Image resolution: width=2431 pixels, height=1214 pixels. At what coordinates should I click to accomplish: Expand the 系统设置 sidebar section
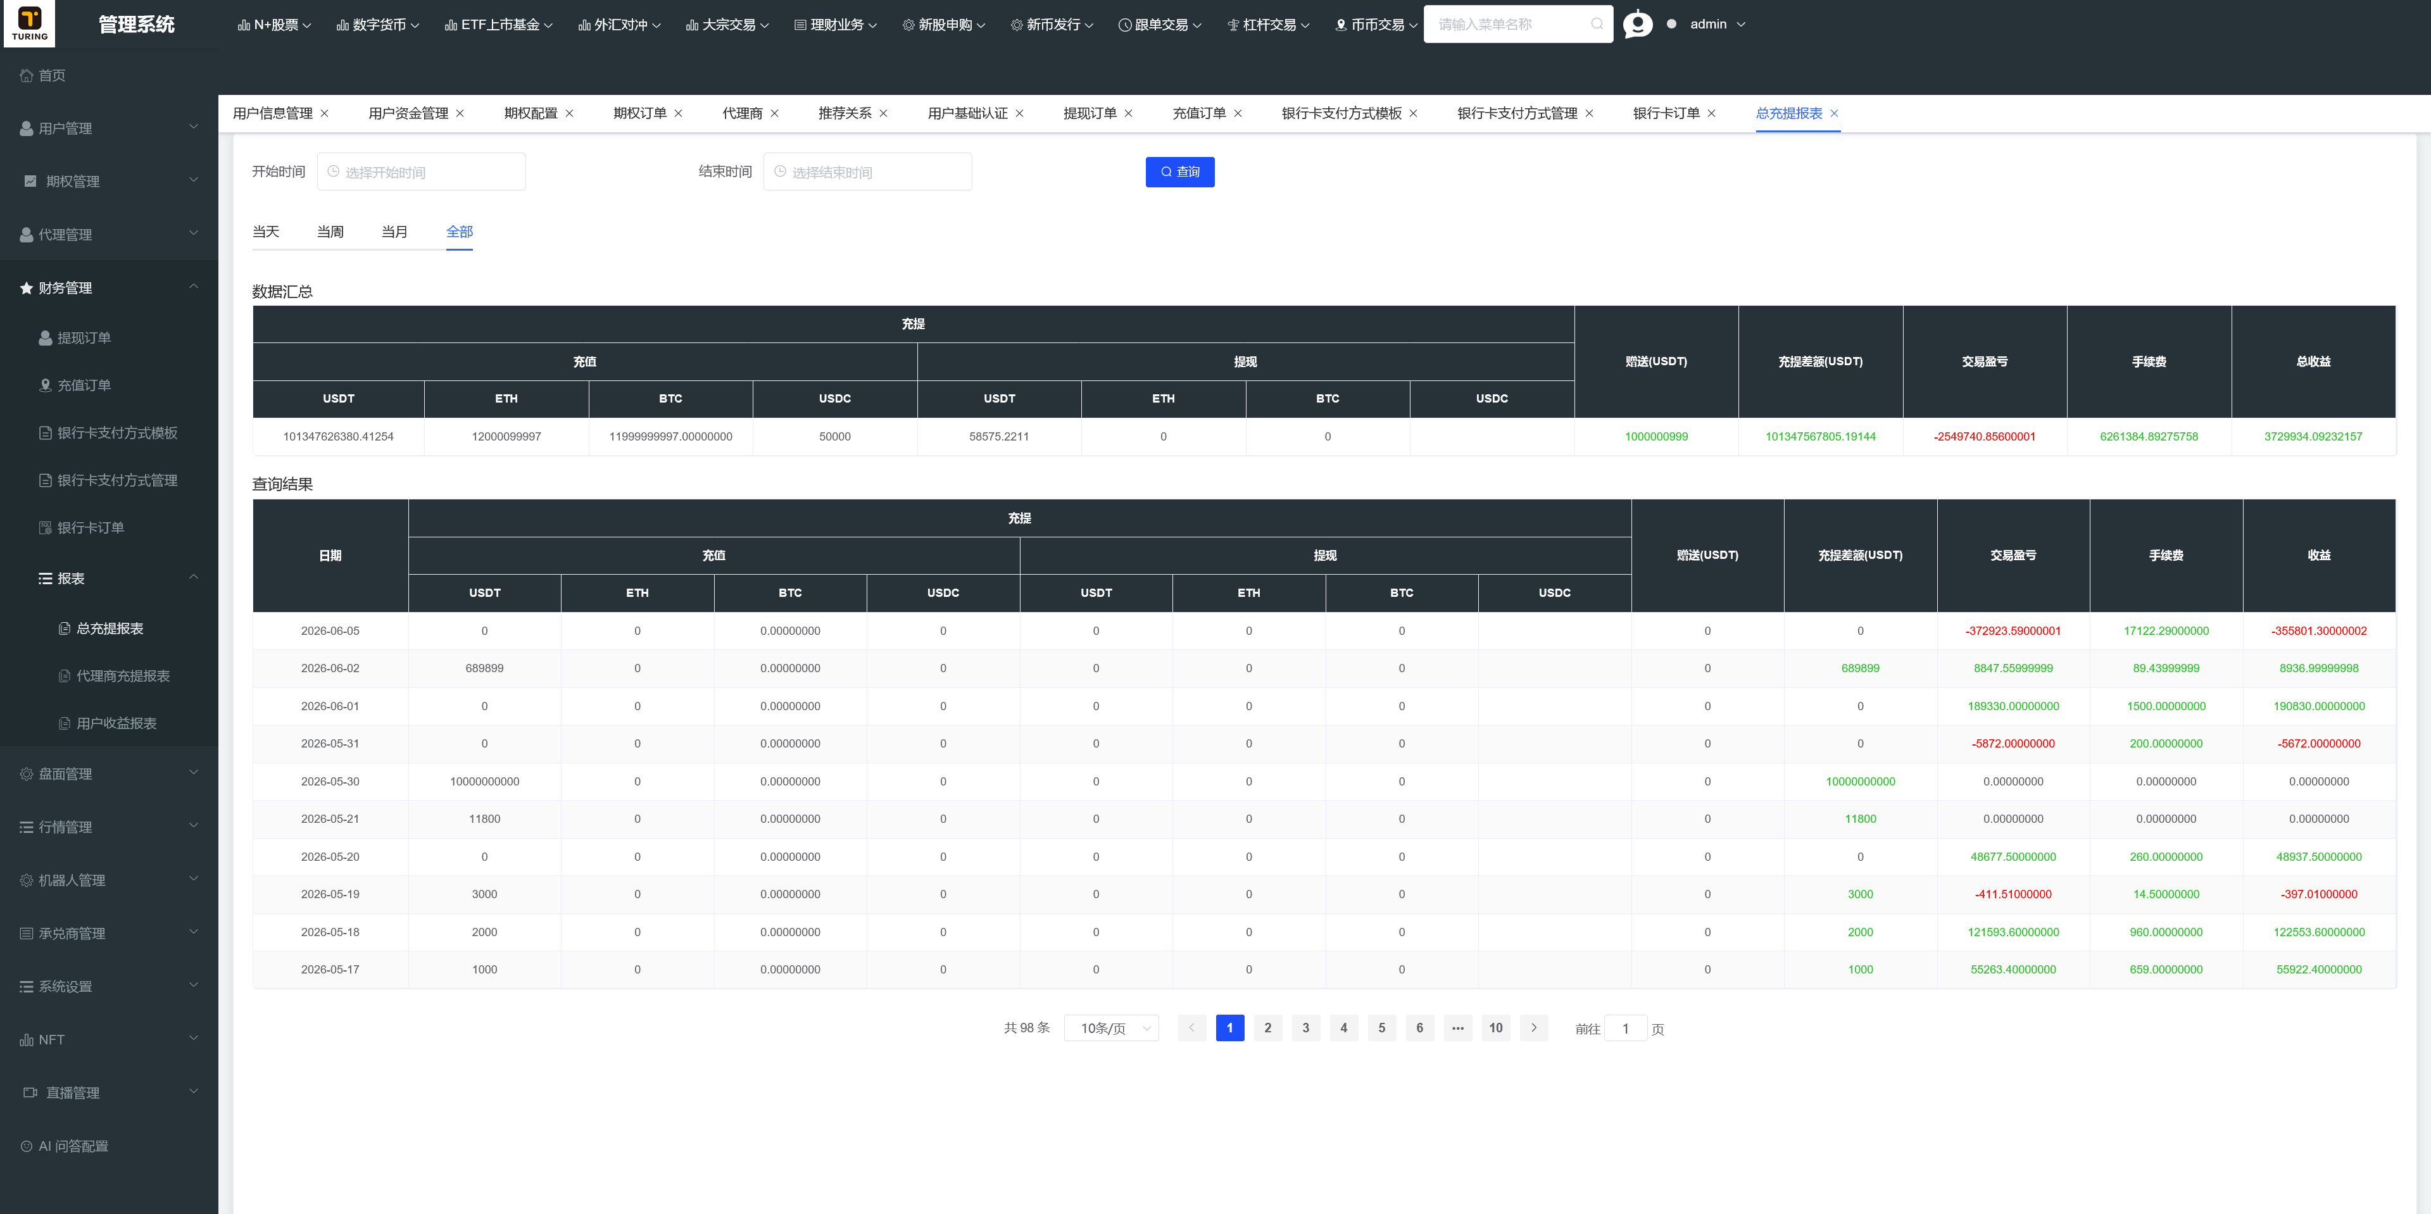(108, 987)
